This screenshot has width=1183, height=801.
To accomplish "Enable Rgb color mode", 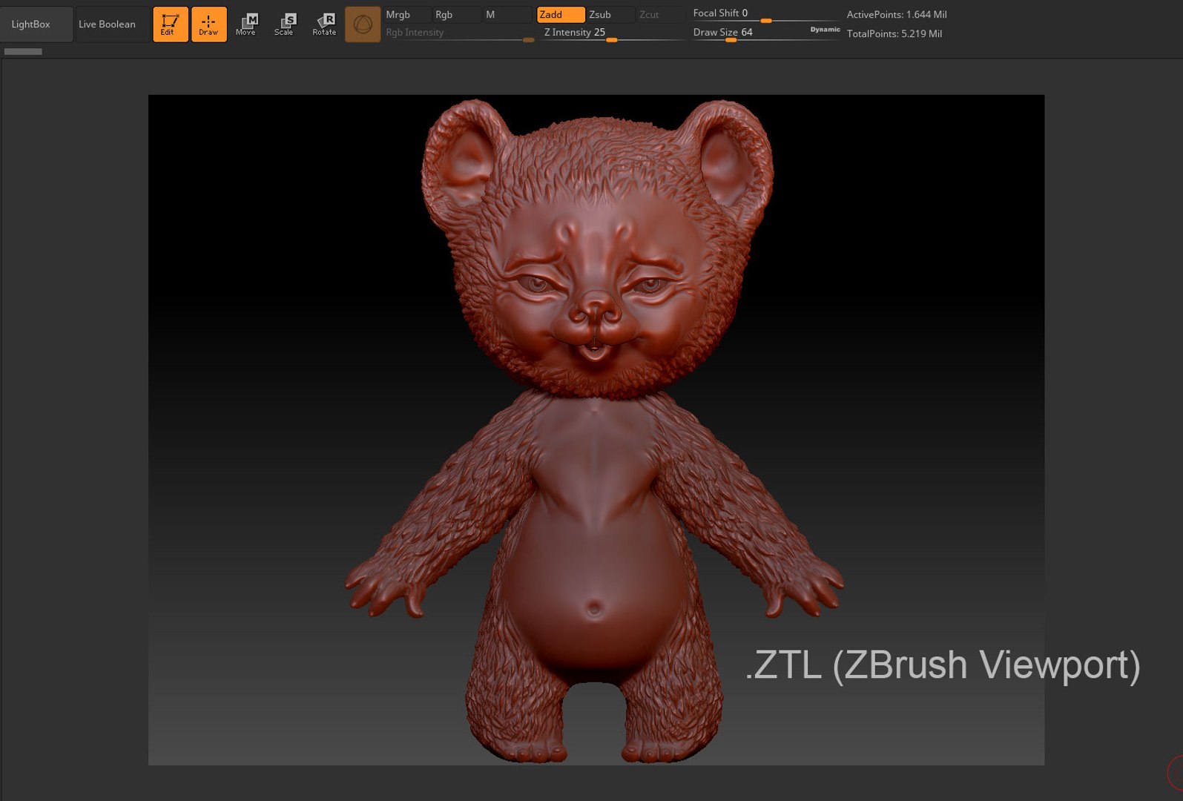I will pyautogui.click(x=455, y=15).
